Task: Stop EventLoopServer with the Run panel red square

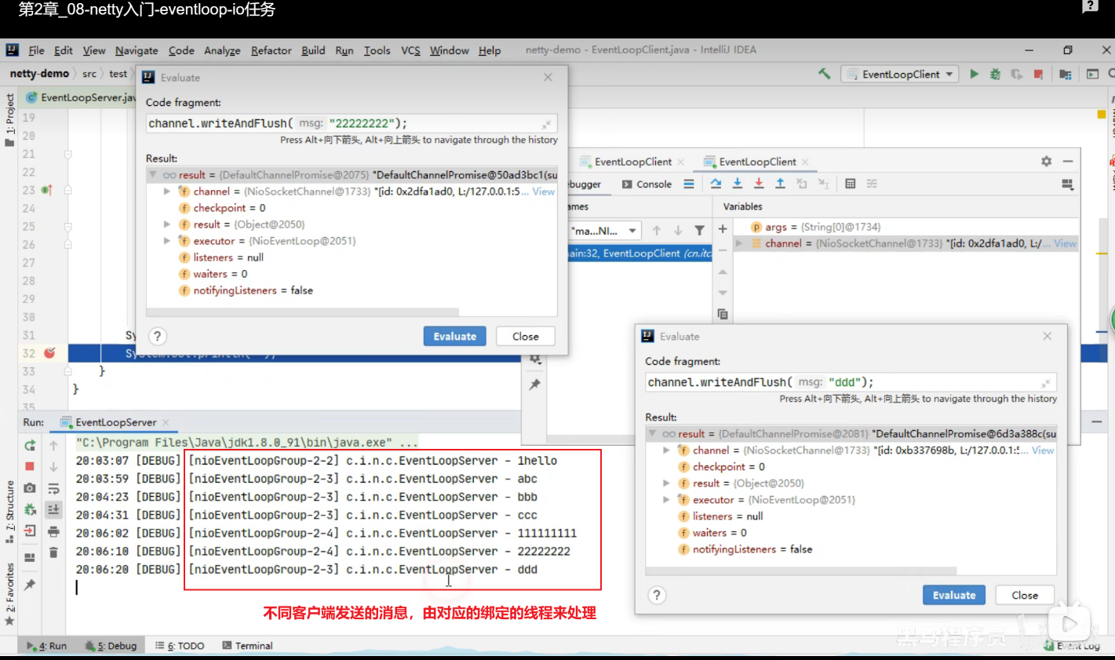Action: click(x=30, y=466)
